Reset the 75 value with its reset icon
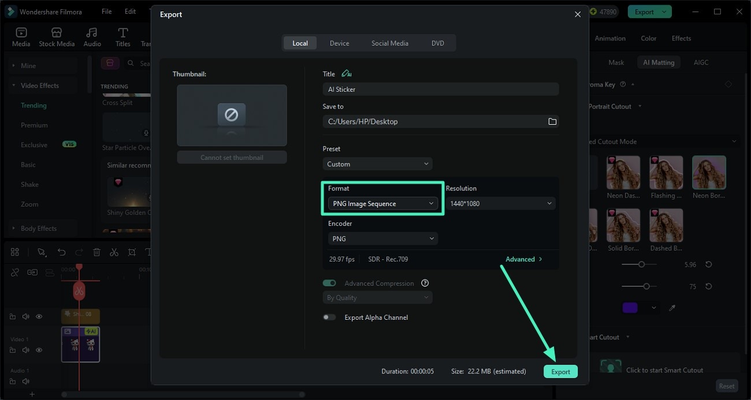The width and height of the screenshot is (751, 400). click(708, 286)
